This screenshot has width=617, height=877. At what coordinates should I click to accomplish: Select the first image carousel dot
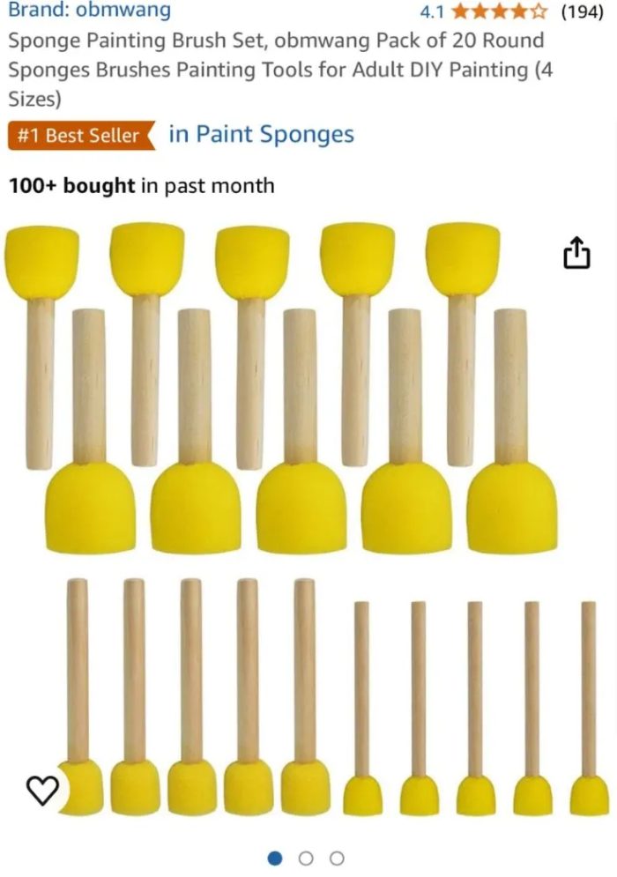tap(275, 858)
